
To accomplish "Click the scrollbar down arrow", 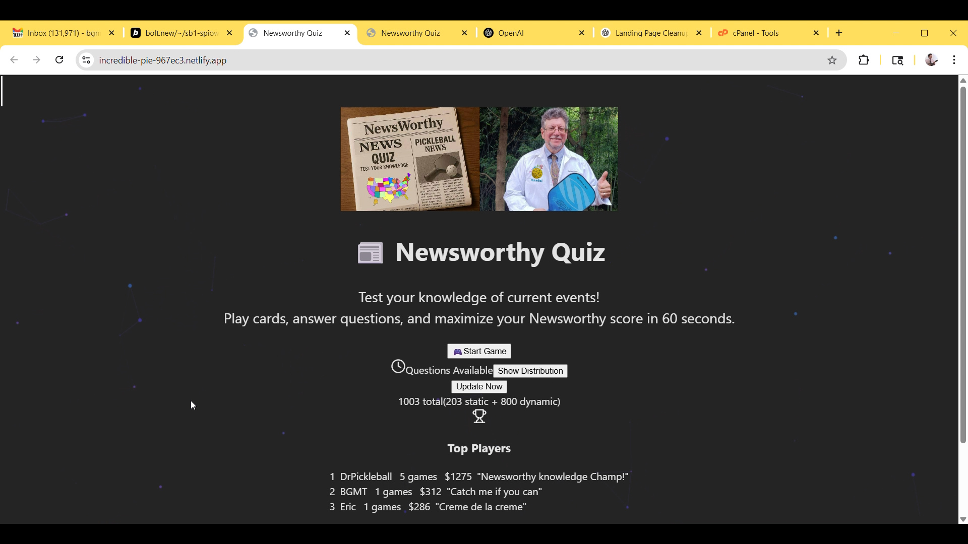I will [x=963, y=519].
